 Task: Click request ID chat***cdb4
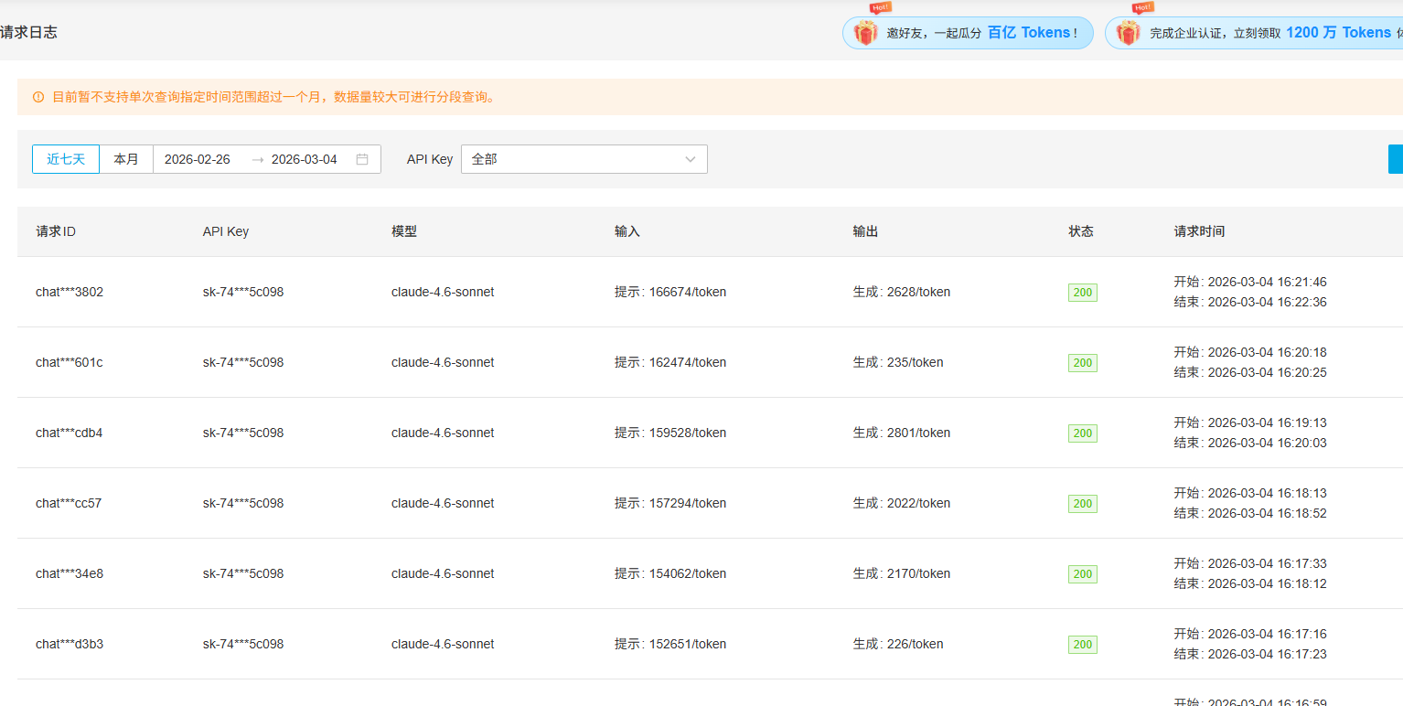(x=70, y=433)
